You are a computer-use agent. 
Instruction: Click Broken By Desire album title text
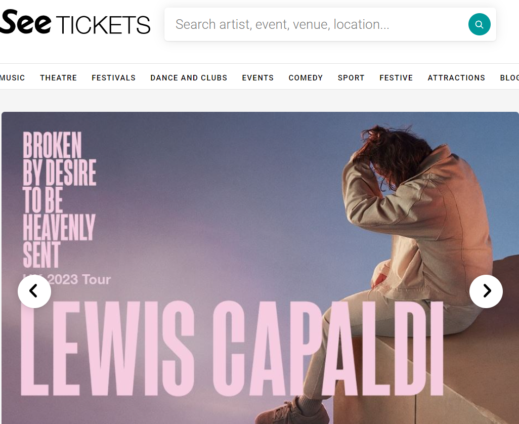click(59, 199)
